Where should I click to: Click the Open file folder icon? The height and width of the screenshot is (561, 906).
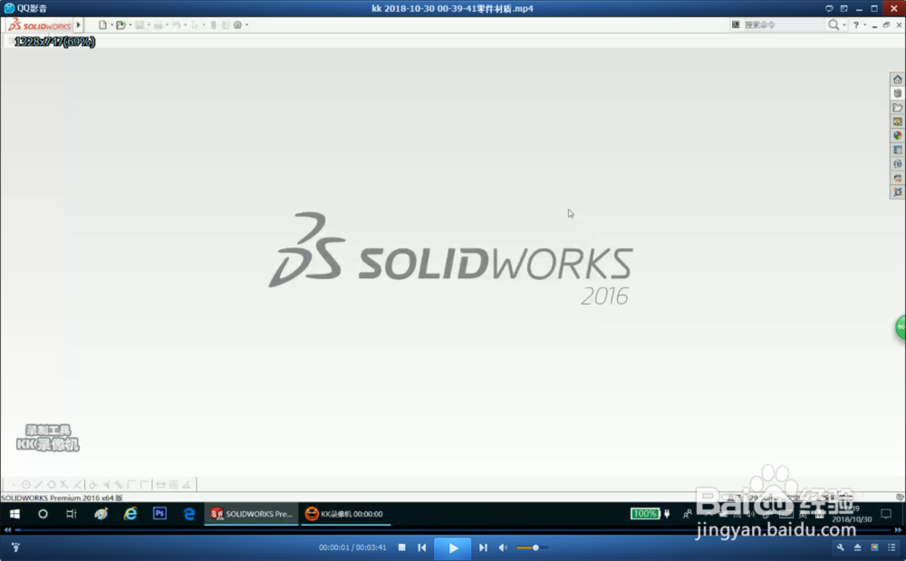[x=120, y=24]
